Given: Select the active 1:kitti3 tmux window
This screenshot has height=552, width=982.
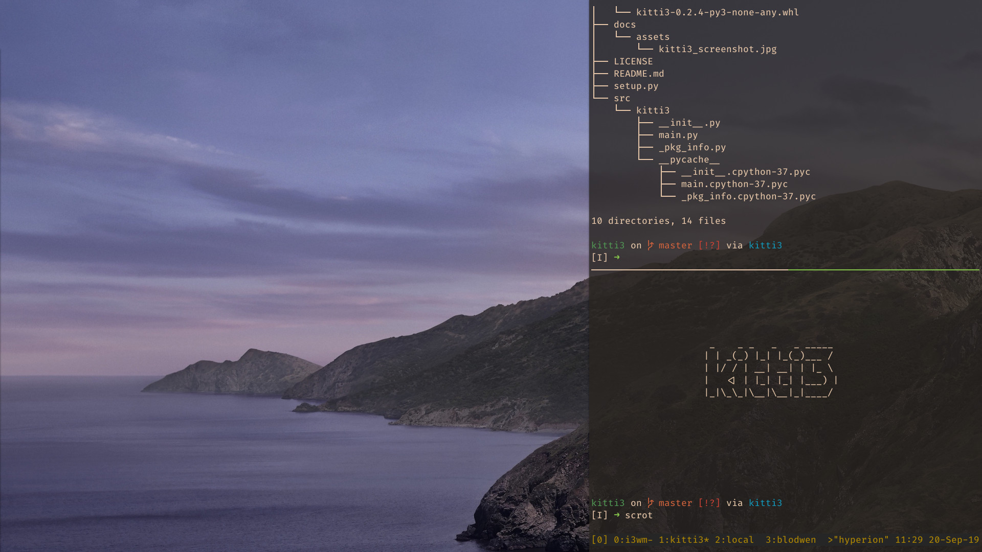Looking at the screenshot, I should click(x=683, y=540).
